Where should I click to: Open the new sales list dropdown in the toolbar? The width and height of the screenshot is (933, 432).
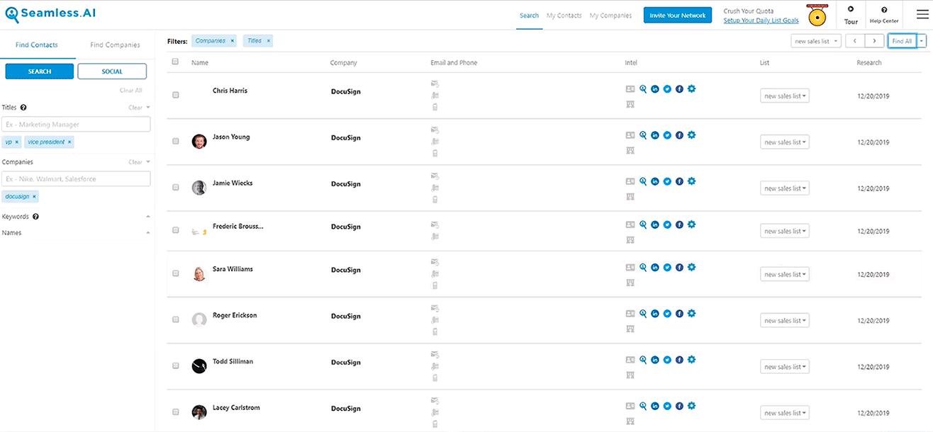pyautogui.click(x=815, y=41)
